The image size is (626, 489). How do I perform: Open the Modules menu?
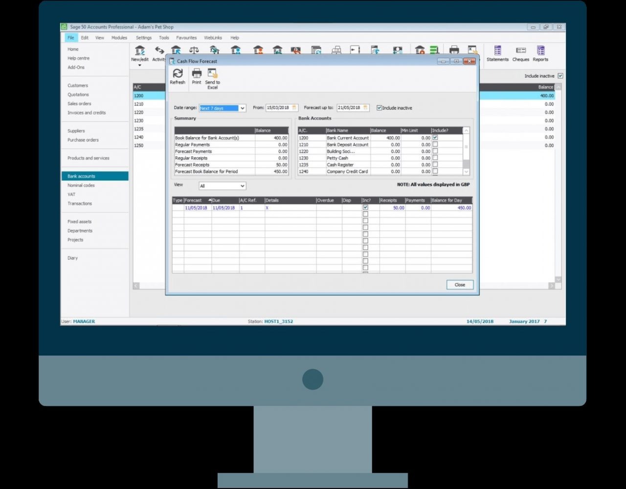pos(119,38)
